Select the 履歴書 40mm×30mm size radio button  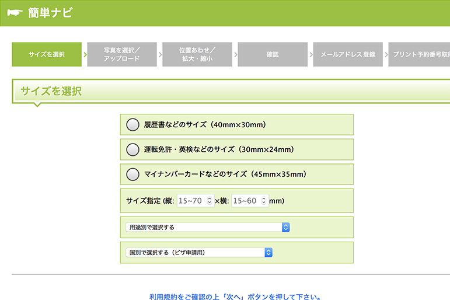click(x=133, y=124)
